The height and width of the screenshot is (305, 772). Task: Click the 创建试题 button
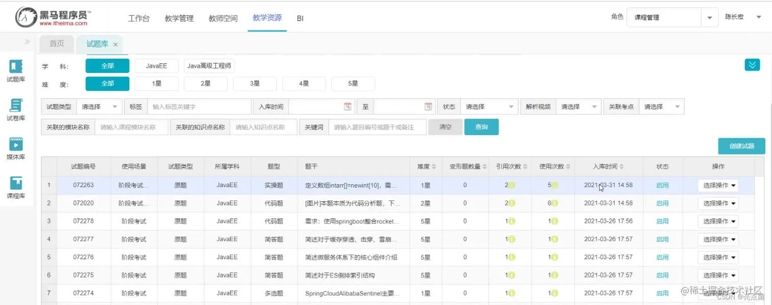[741, 146]
